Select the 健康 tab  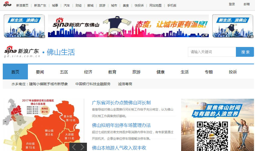click(161, 72)
